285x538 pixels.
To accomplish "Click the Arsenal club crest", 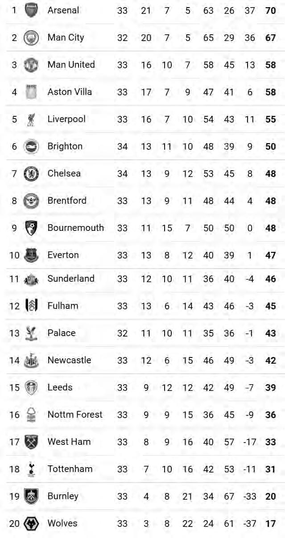I will [x=31, y=10].
